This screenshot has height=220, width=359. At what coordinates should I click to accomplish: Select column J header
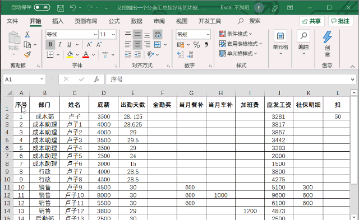coord(279,93)
